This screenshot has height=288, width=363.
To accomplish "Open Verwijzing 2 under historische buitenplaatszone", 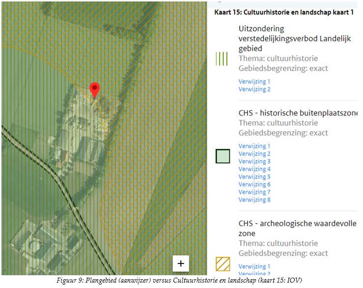I will coord(254,154).
